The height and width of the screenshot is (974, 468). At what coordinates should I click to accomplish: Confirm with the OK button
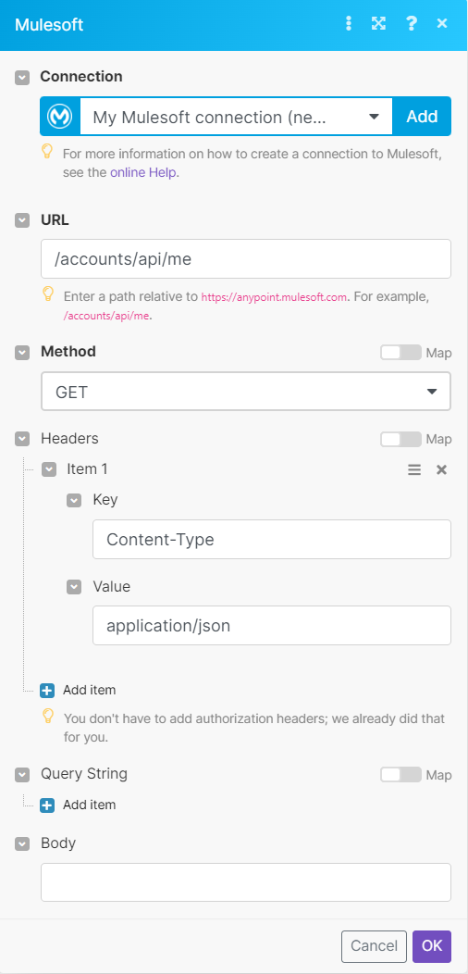pos(432,946)
